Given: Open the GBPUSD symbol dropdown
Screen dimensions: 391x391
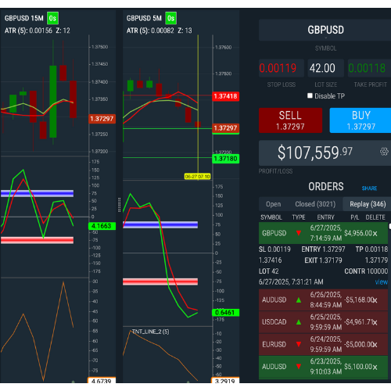Looking at the screenshot, I should click(325, 30).
